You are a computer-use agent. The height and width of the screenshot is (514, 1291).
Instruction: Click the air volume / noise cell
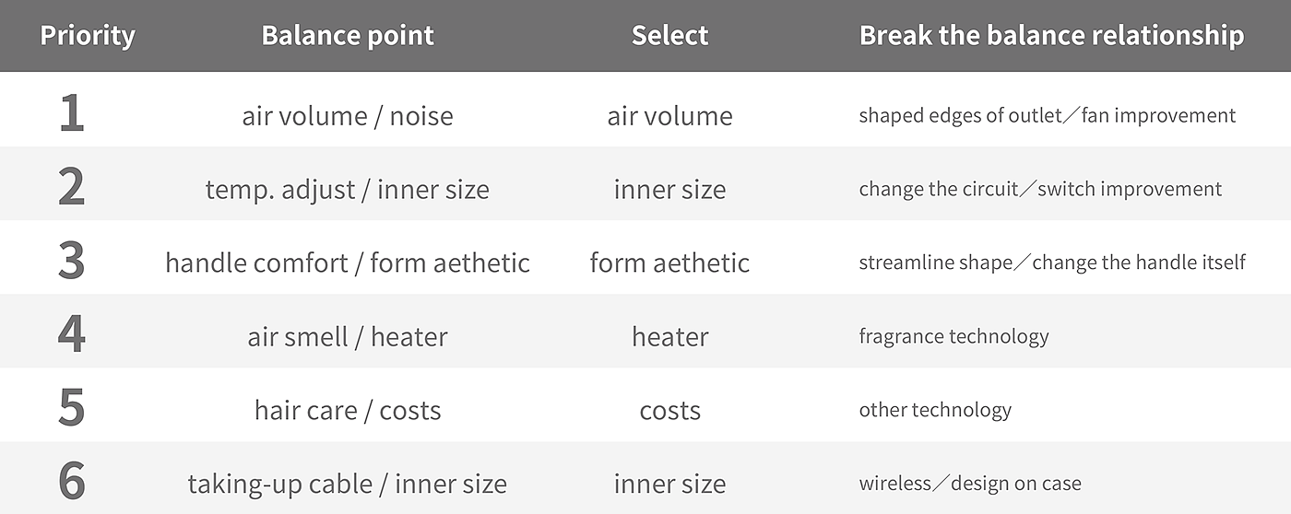(x=348, y=116)
